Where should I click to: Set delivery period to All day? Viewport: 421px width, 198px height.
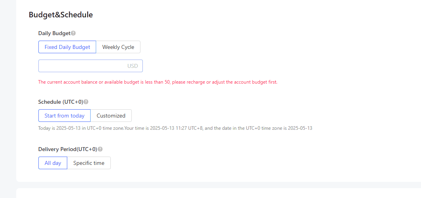coord(53,163)
